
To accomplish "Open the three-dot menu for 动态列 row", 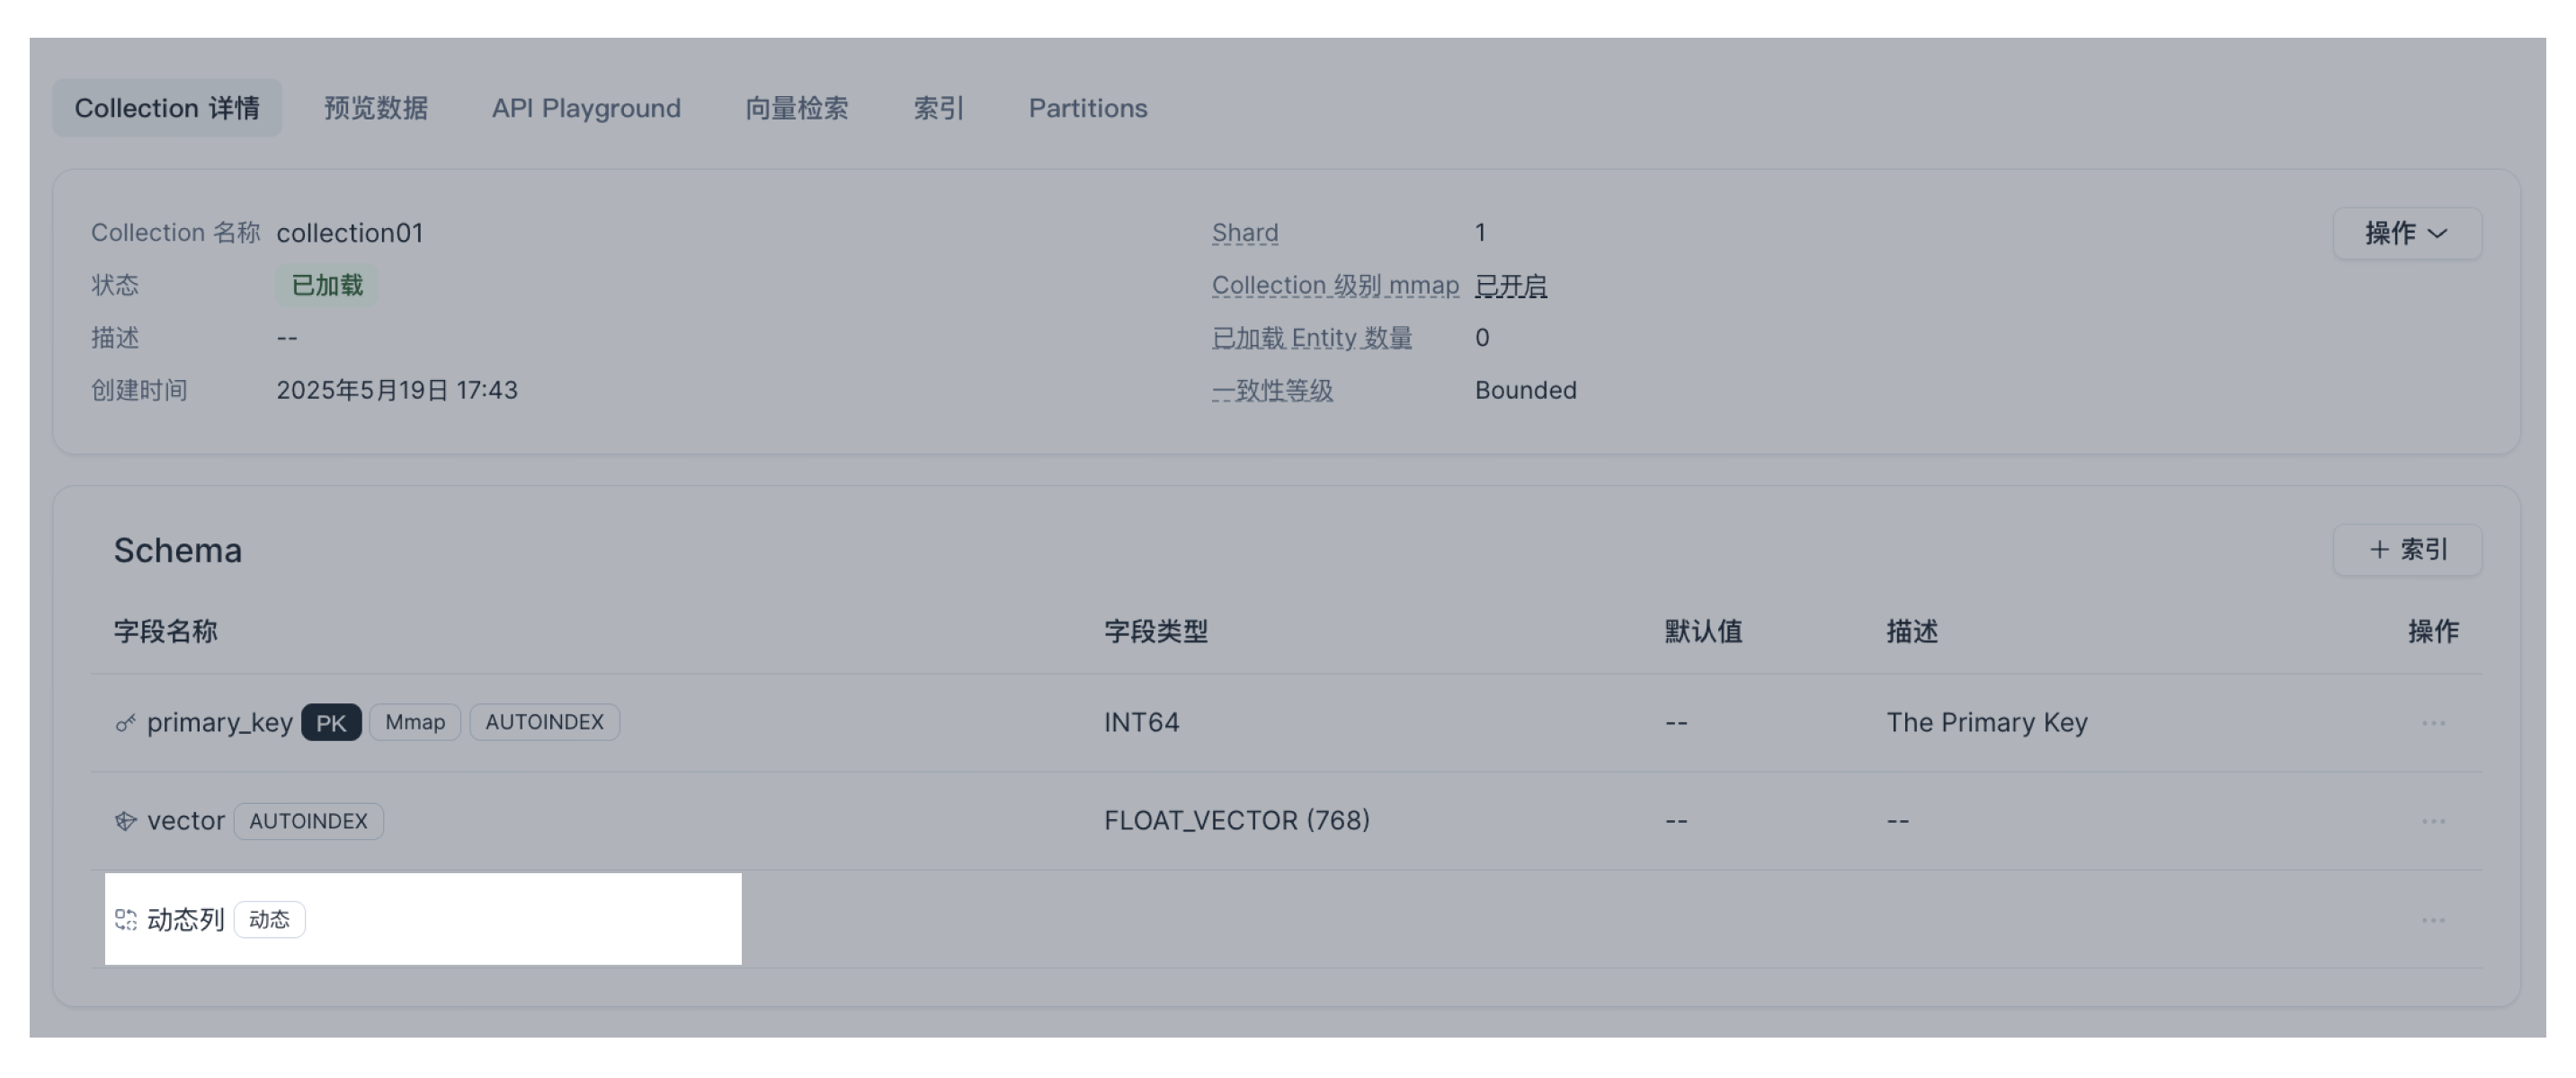I will click(2433, 919).
